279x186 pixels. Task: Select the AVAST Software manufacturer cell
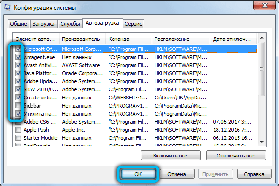(x=81, y=65)
